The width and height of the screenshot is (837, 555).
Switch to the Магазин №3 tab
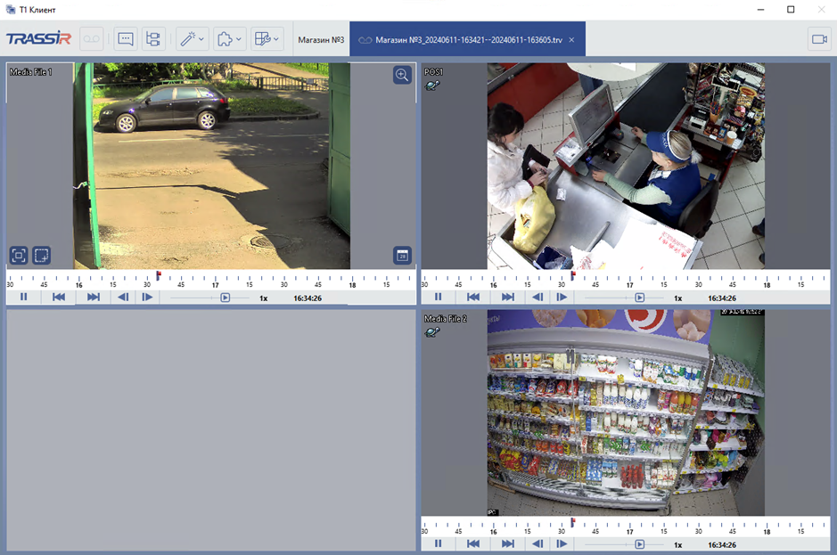321,40
